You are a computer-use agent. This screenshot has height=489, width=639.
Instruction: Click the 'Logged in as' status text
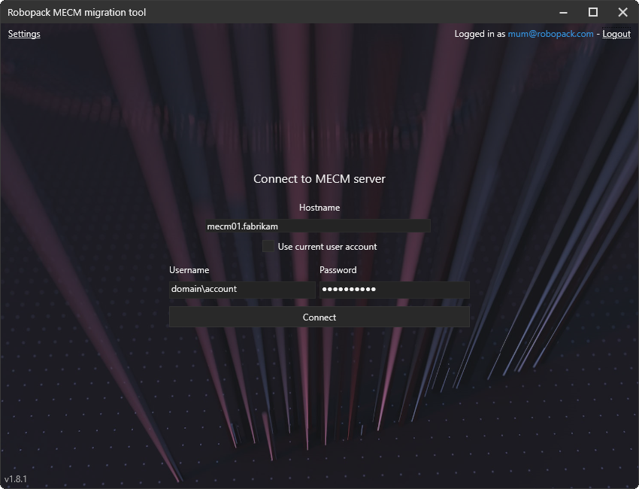coord(480,34)
